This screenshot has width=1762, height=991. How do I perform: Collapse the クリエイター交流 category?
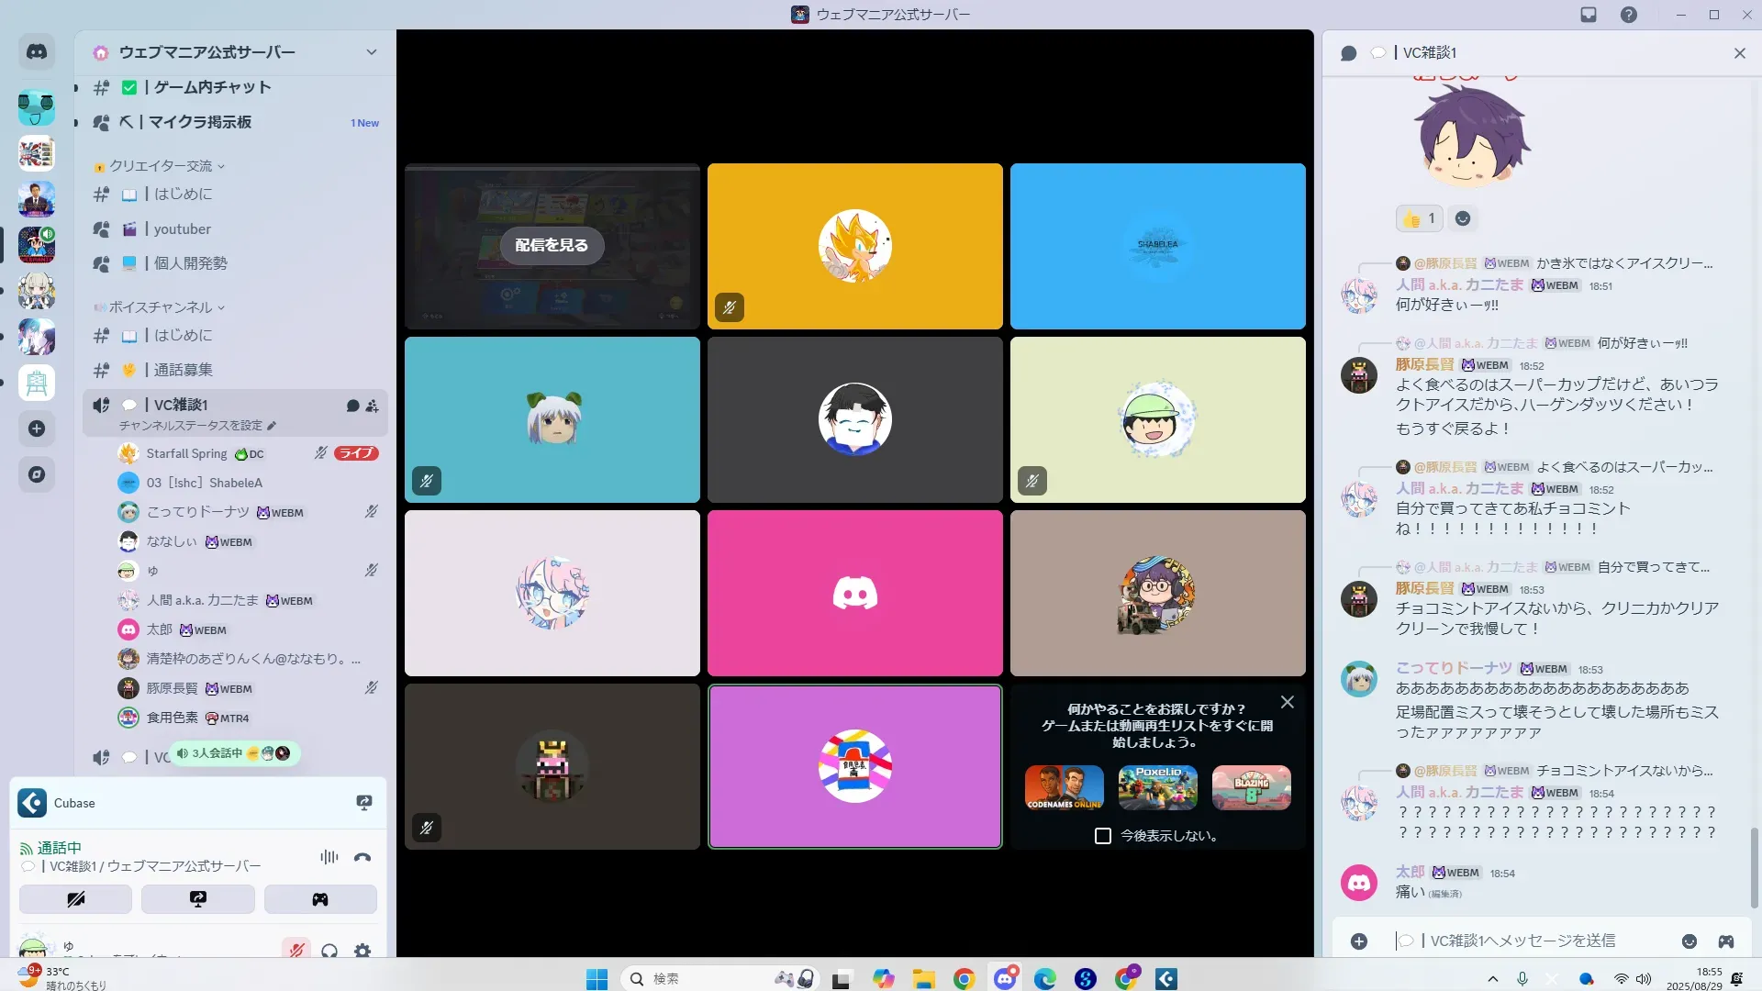point(162,166)
